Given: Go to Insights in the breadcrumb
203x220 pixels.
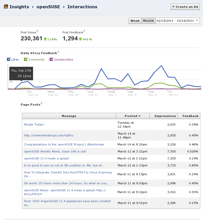Looking at the screenshot, I should tap(19, 7).
